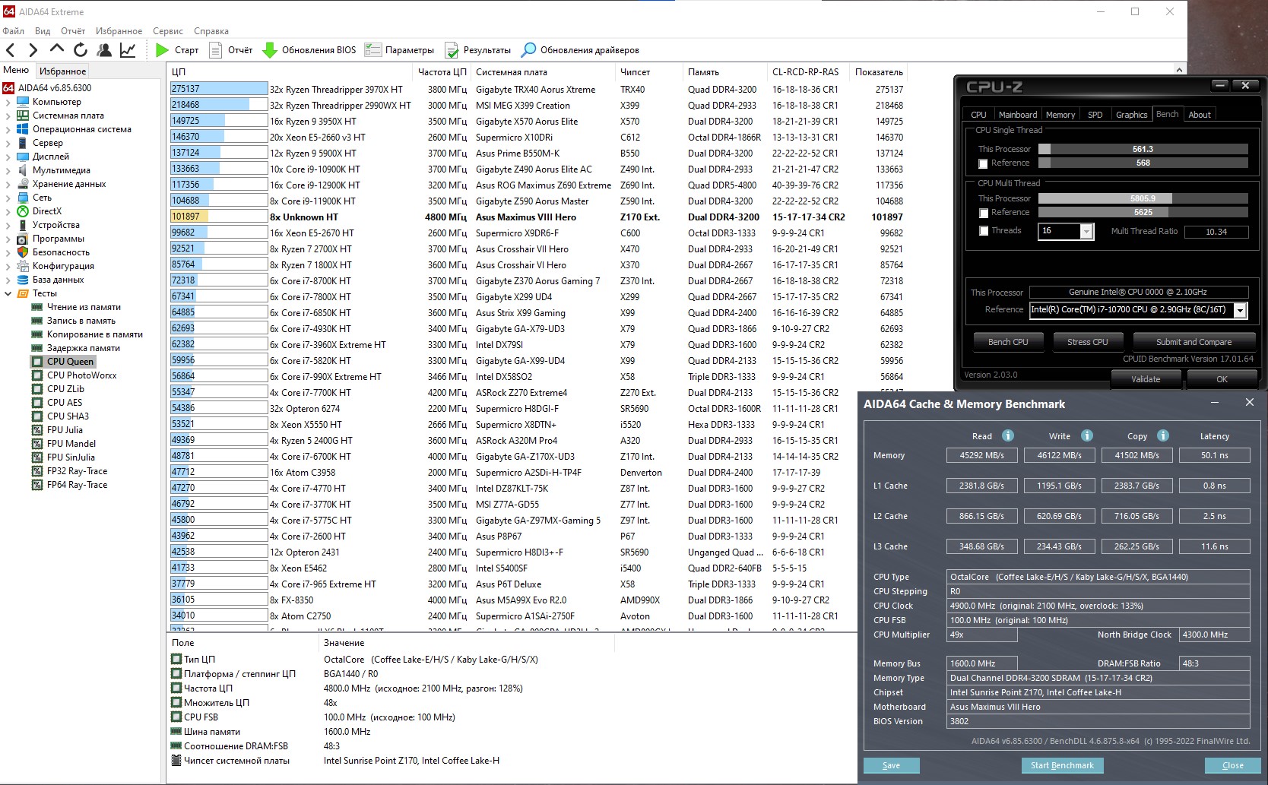Image resolution: width=1268 pixels, height=785 pixels.
Task: Select the CPU PhotoWorxx benchmark
Action: pos(81,375)
